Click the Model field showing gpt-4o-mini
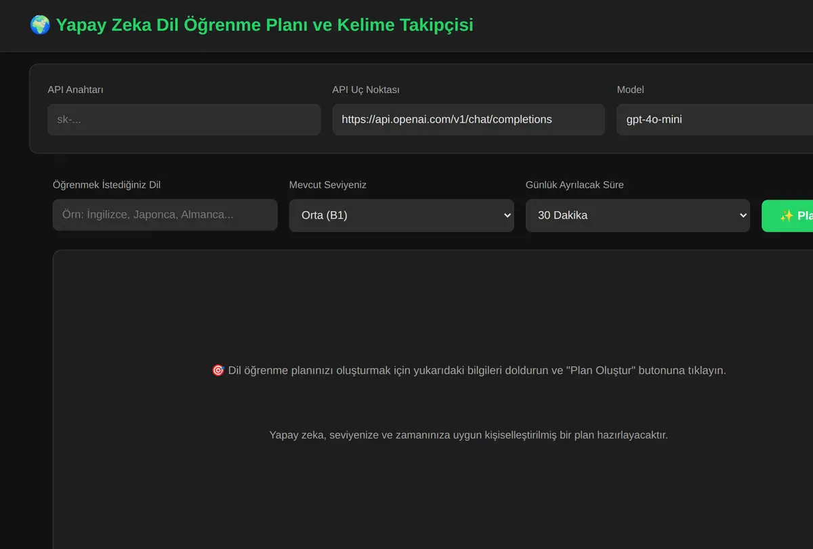 (x=715, y=119)
